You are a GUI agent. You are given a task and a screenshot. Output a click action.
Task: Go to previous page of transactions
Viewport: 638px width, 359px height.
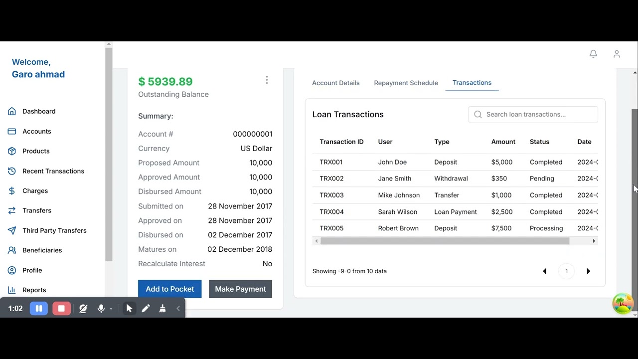[x=544, y=271]
